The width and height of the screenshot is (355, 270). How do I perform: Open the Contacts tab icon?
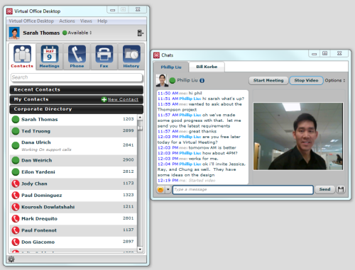22,54
